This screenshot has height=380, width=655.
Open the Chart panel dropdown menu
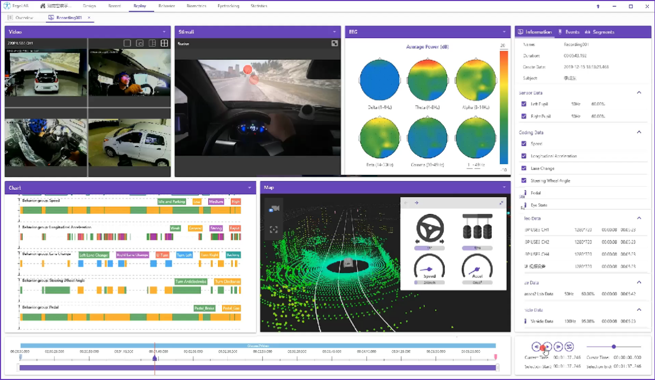pyautogui.click(x=250, y=188)
